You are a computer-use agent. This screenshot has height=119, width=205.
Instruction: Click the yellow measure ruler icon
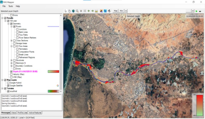(x=97, y=11)
